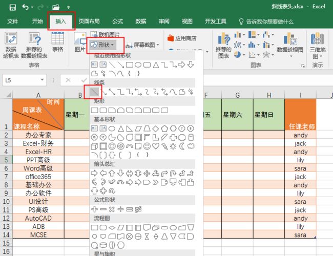Screen dimensions: 333x256
Task: Select the straight Line shape under 线条
Action: pos(94,92)
